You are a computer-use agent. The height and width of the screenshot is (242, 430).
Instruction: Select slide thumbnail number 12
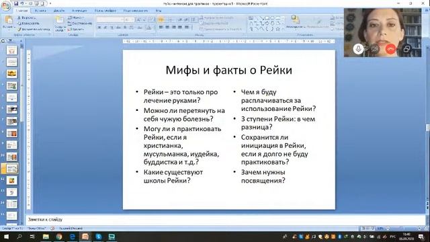tap(12, 181)
